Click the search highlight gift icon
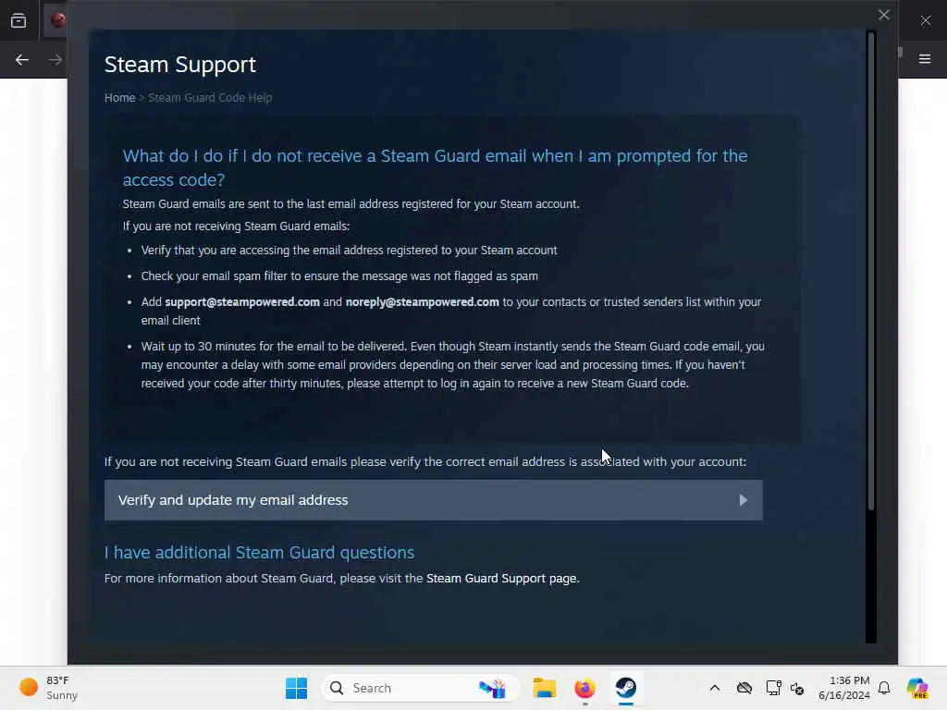 492,688
